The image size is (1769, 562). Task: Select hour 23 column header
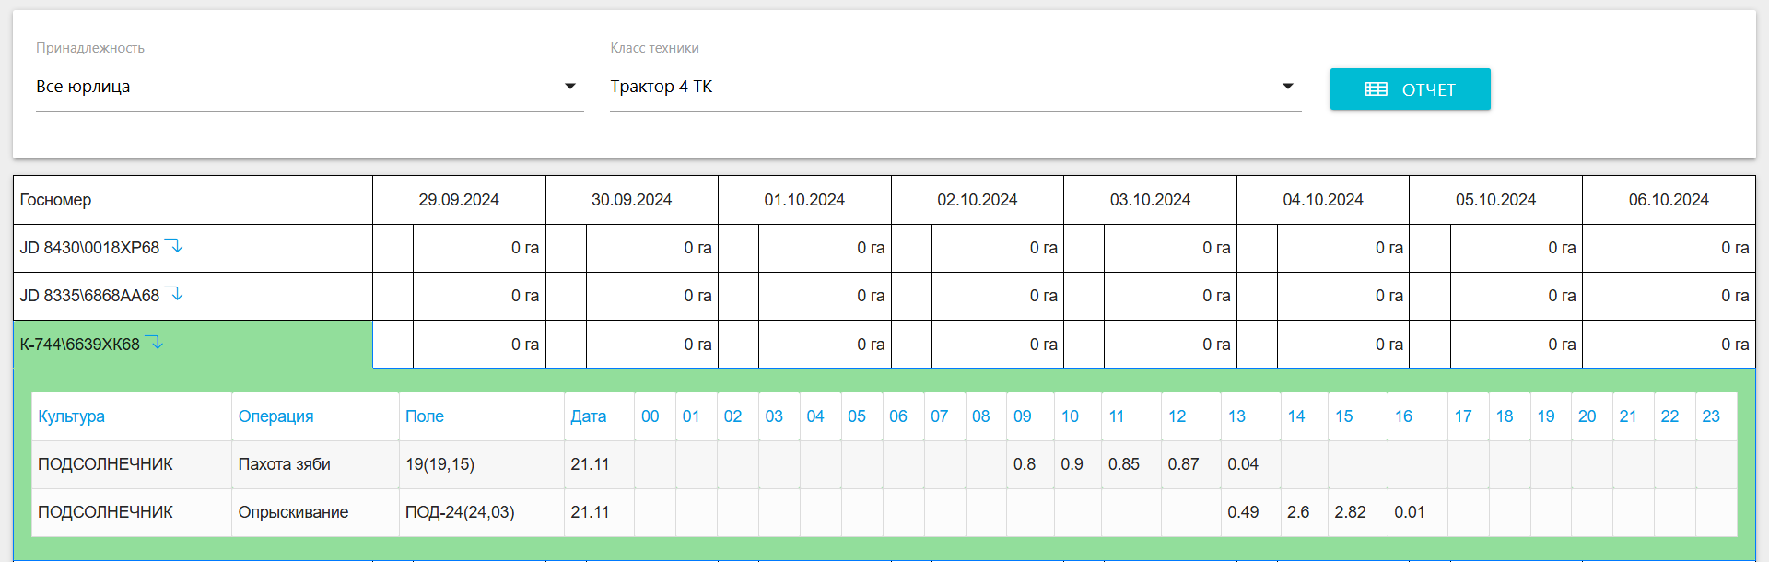(1710, 416)
